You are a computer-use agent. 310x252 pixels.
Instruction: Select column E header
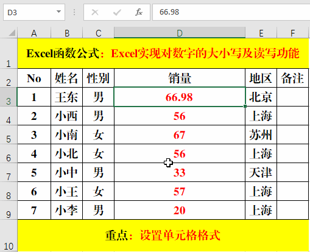pos(261,33)
